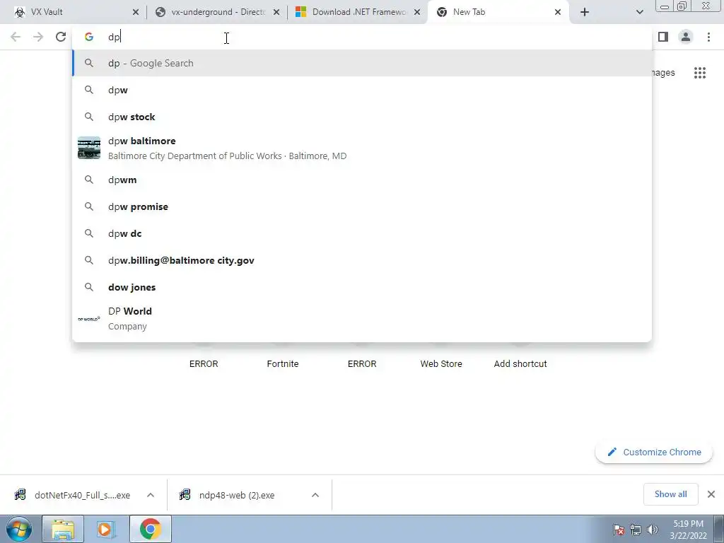Open a new tab with plus button

click(585, 13)
